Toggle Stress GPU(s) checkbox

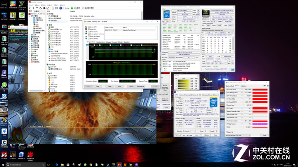pyautogui.click(x=89, y=39)
